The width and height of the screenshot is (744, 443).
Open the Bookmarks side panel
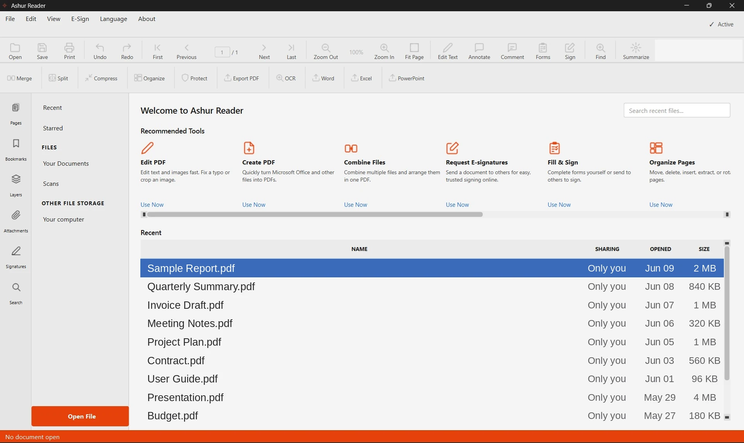16,150
